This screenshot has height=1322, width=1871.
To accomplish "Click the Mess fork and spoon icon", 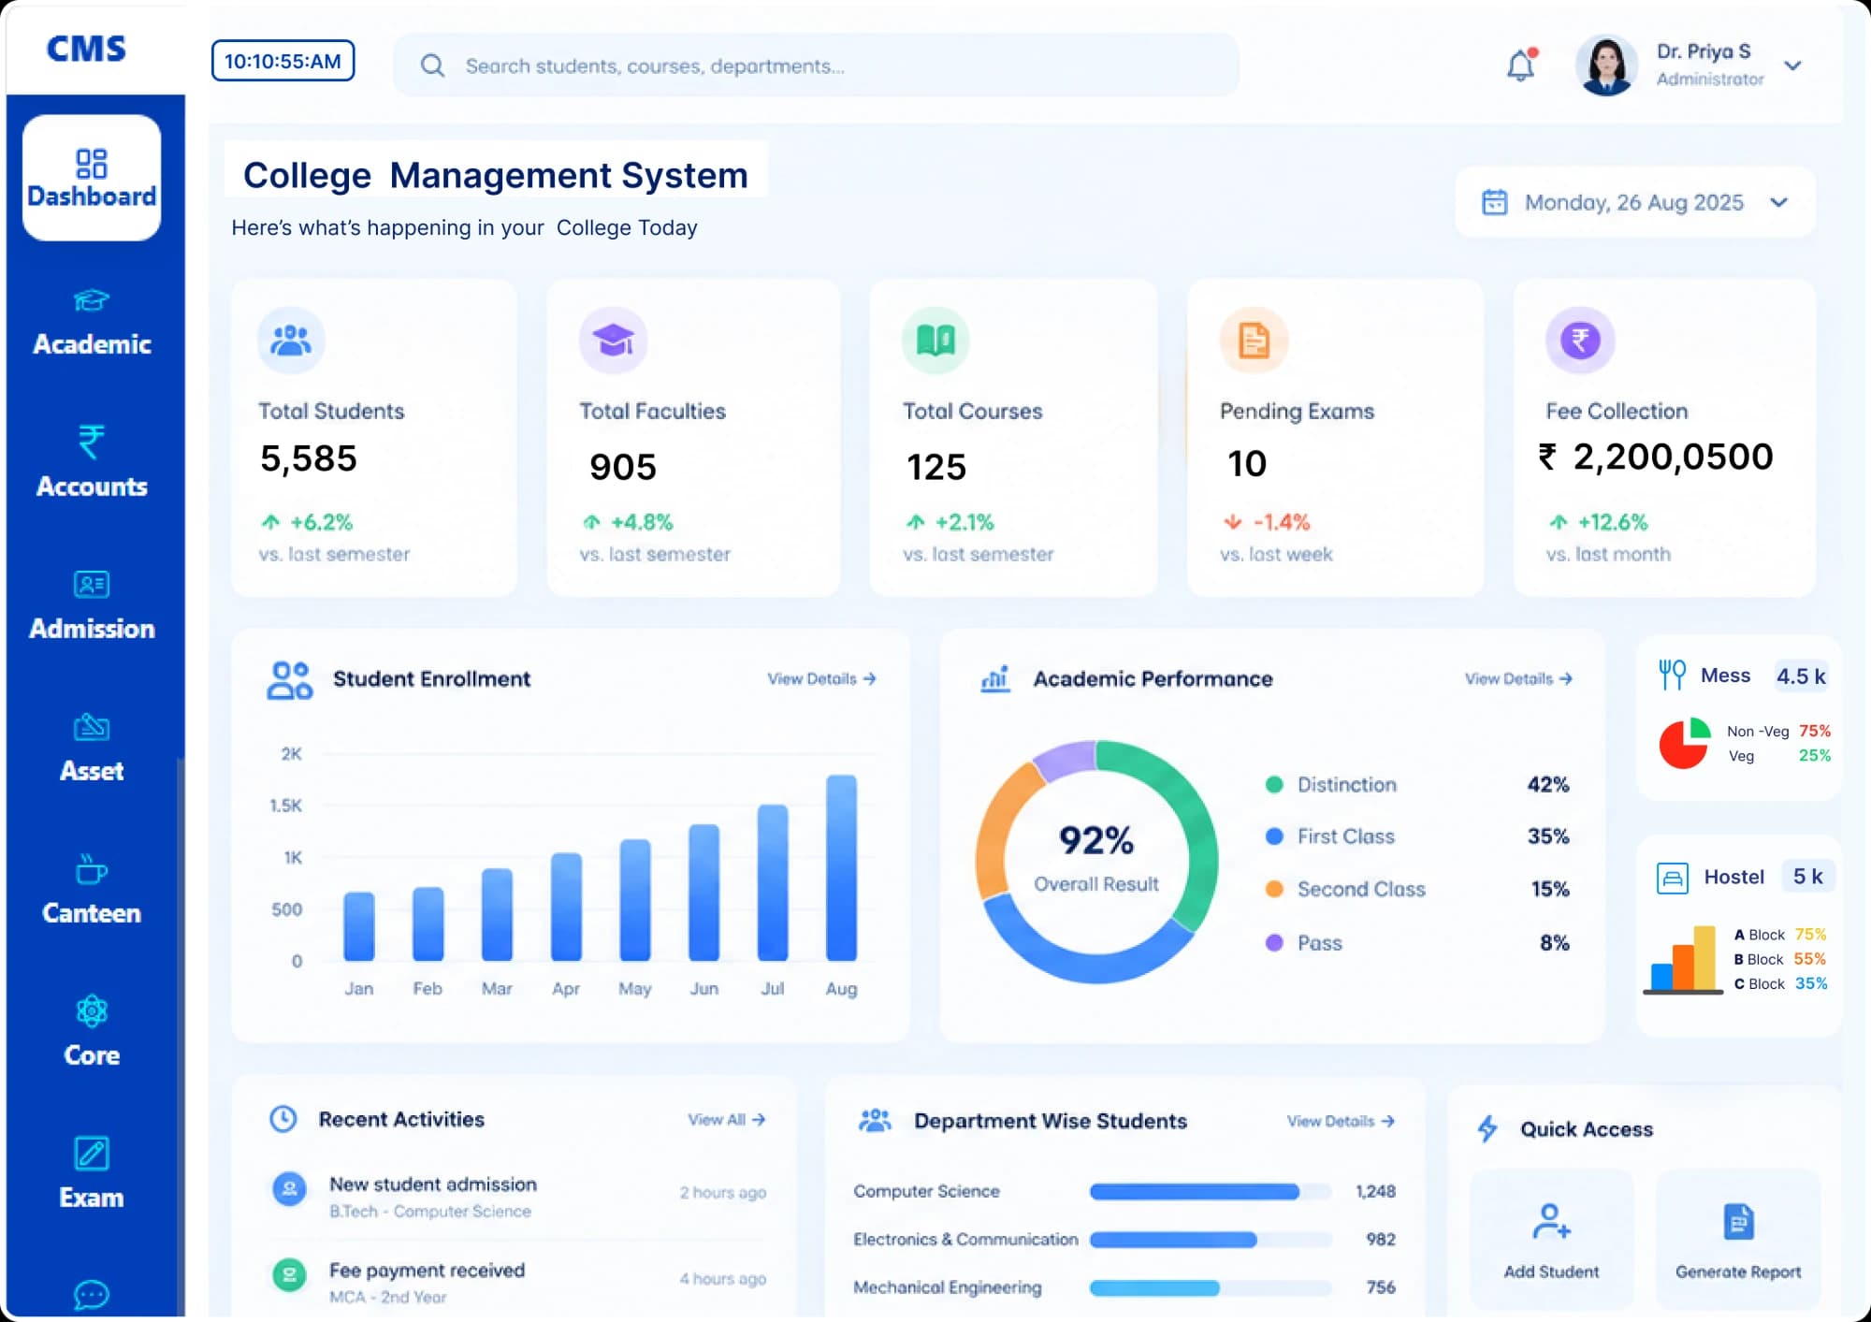I will click(x=1672, y=674).
